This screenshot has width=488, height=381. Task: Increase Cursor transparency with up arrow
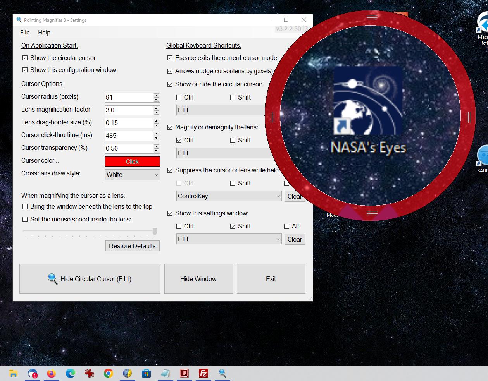point(157,146)
